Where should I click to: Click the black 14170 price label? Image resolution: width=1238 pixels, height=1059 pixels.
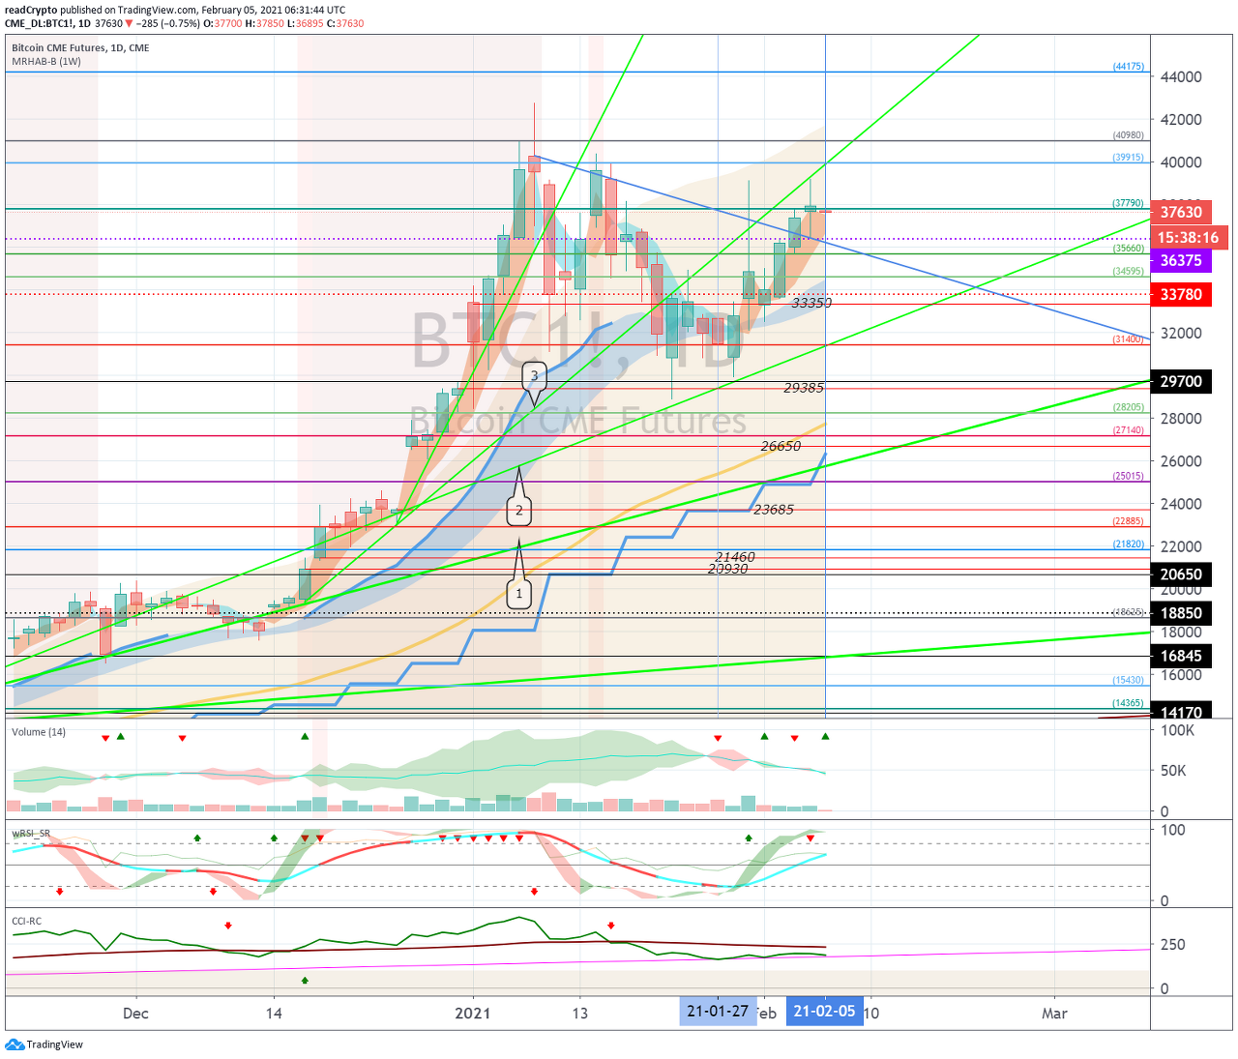tap(1181, 712)
